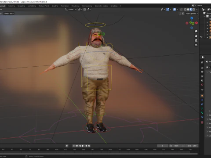Toggle viewport overlays display
This screenshot has height=158, width=211.
click(175, 9)
